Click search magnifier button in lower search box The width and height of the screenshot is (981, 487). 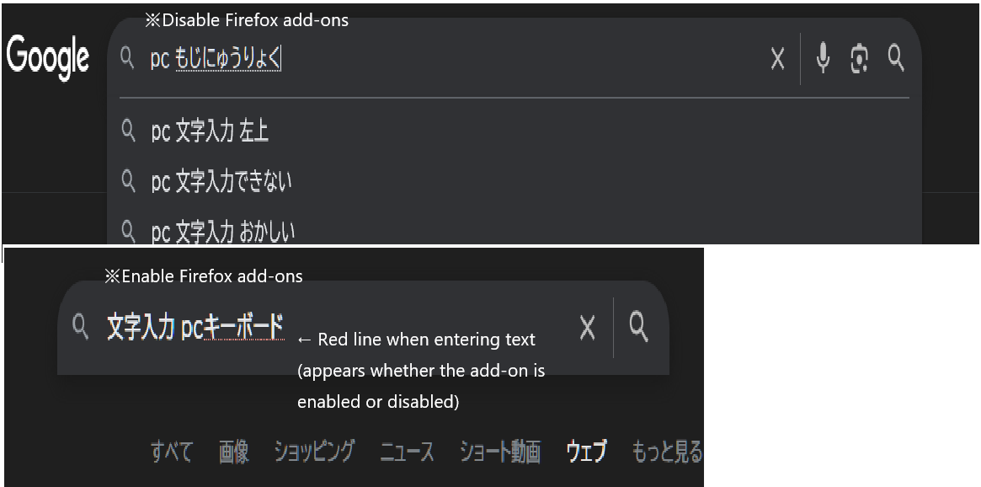639,327
